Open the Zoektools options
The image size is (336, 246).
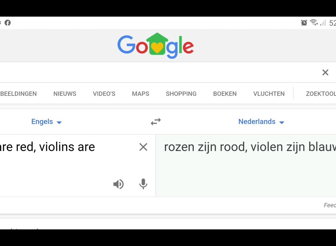pos(321,94)
